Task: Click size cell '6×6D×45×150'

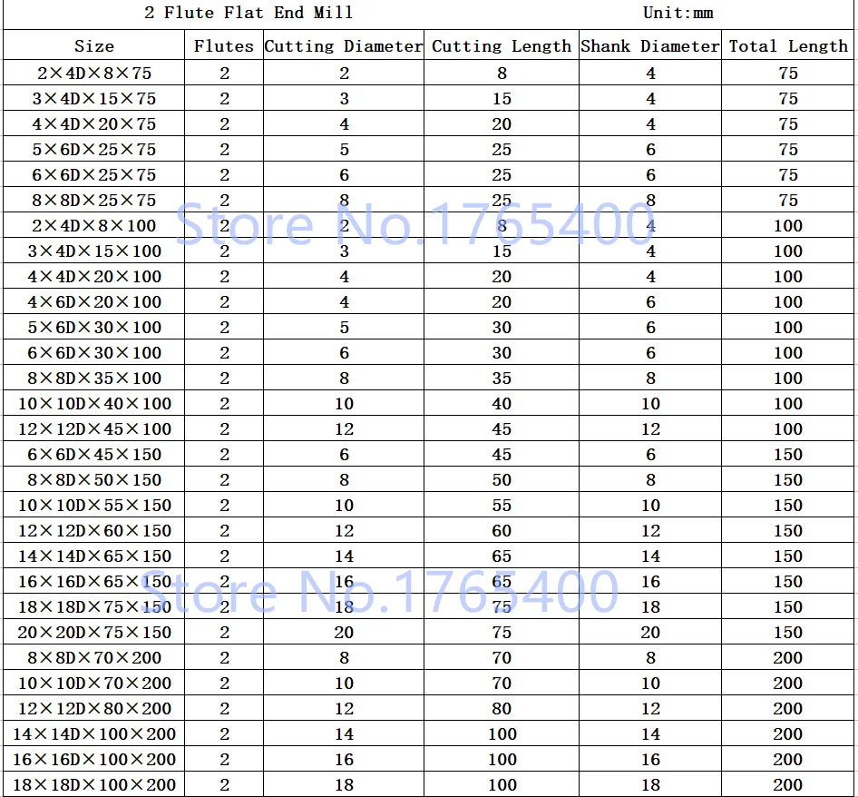Action: (94, 455)
